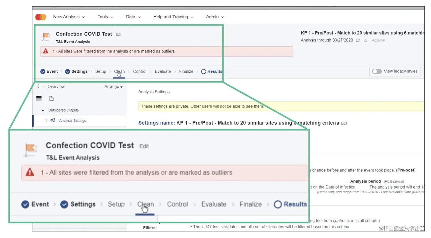Open Help and Training menu
This screenshot has height=238, width=431.
point(173,17)
